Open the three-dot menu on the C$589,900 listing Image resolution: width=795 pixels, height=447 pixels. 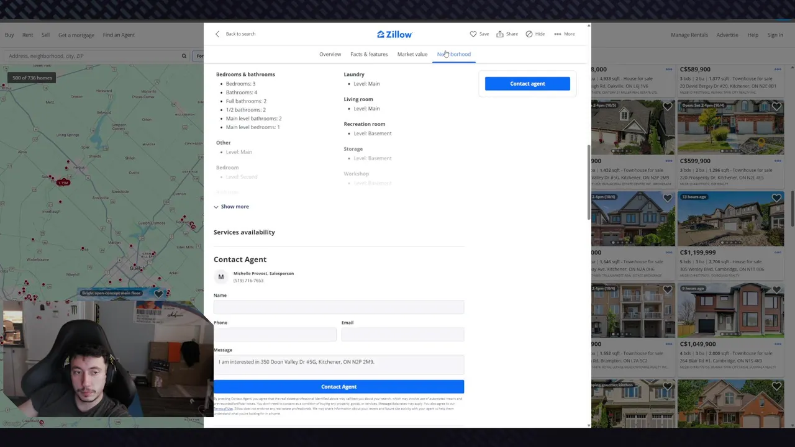(x=778, y=70)
